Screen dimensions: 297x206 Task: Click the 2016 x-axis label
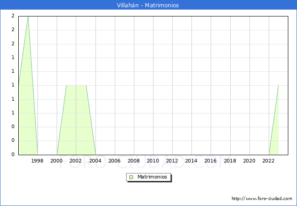[211, 161]
